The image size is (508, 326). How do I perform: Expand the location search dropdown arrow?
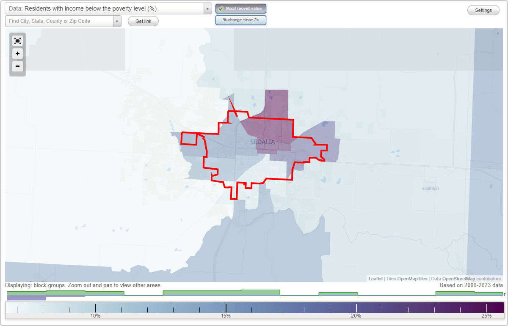coord(117,21)
